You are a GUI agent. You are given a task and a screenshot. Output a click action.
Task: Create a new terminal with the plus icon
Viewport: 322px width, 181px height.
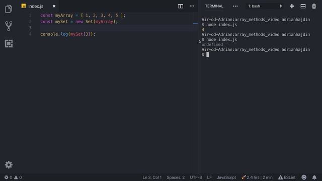pyautogui.click(x=292, y=6)
